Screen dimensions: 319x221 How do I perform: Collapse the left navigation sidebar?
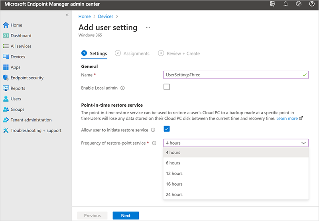coord(67,15)
